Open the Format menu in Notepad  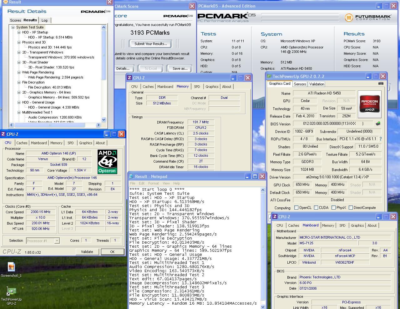pyautogui.click(x=153, y=183)
